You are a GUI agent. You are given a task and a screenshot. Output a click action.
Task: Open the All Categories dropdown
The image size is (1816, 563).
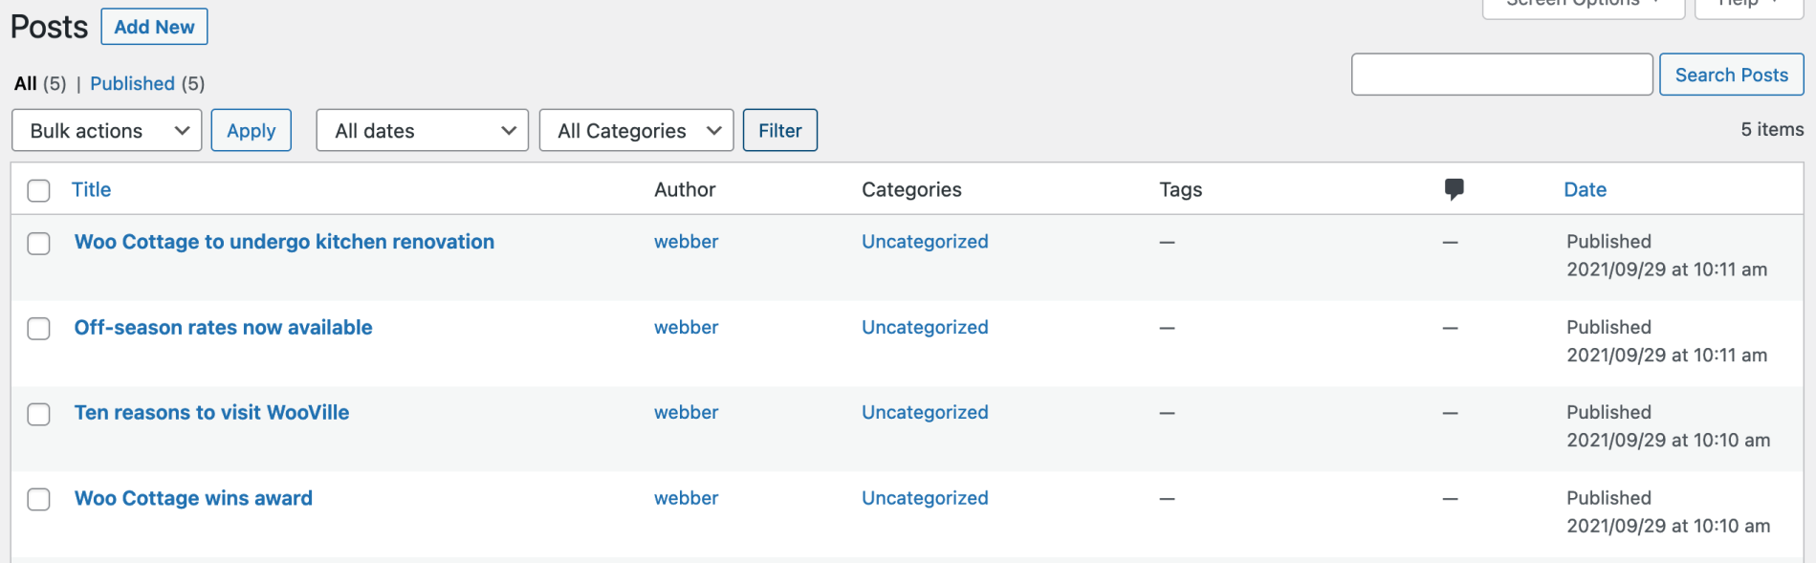tap(636, 130)
